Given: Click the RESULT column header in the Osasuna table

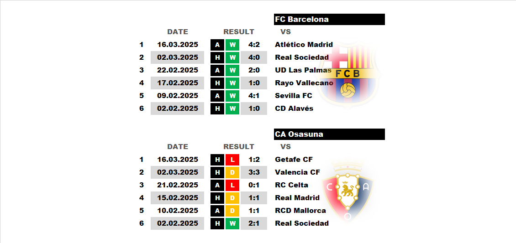Looking at the screenshot, I should click(239, 147).
